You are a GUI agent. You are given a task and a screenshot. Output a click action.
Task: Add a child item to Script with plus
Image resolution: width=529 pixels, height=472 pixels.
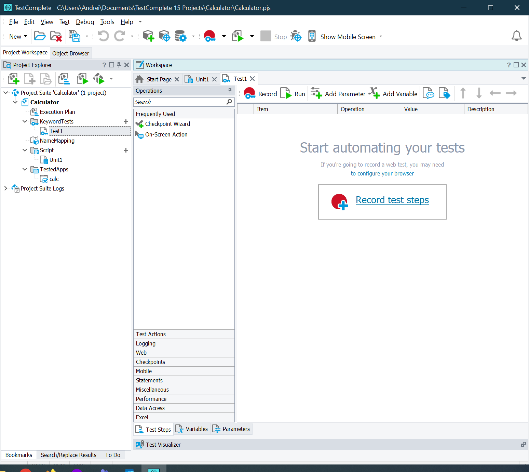(x=126, y=150)
